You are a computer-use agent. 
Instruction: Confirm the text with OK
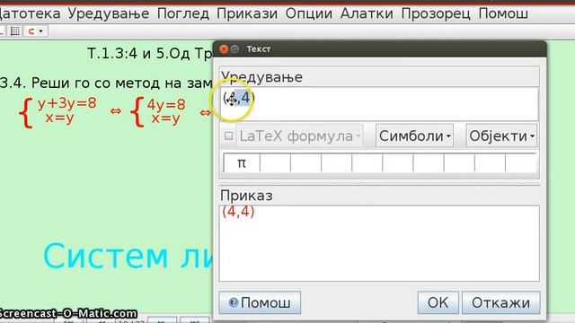pos(438,303)
